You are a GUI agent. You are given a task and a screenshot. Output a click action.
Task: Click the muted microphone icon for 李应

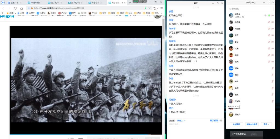(269, 35)
